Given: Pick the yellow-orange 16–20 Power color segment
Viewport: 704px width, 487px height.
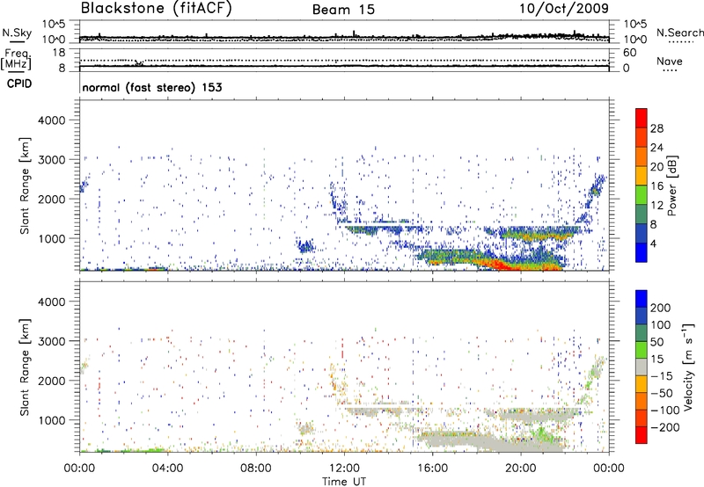Looking at the screenshot, I should click(x=642, y=176).
